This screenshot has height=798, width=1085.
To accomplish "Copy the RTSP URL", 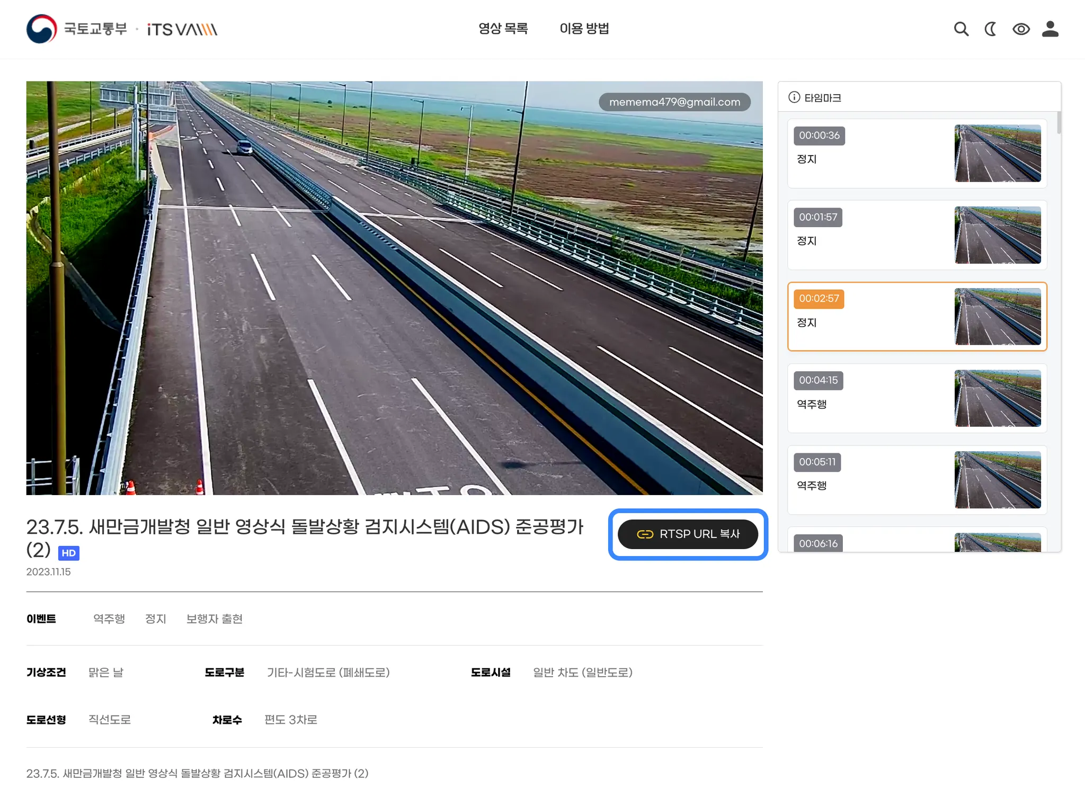I will tap(688, 534).
